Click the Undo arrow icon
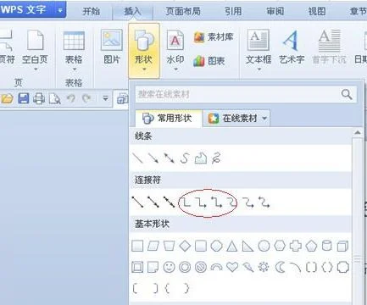The height and width of the screenshot is (305, 367). tap(71, 98)
